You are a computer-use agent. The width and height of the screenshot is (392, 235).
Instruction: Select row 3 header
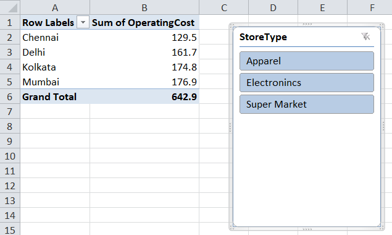10,52
